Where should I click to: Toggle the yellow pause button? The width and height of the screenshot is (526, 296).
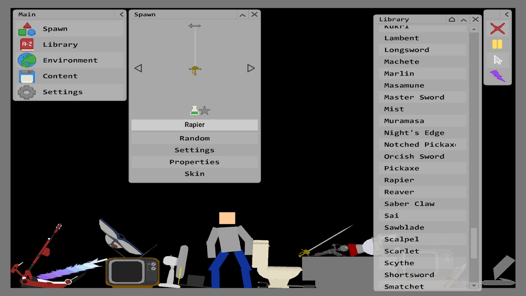click(x=497, y=44)
